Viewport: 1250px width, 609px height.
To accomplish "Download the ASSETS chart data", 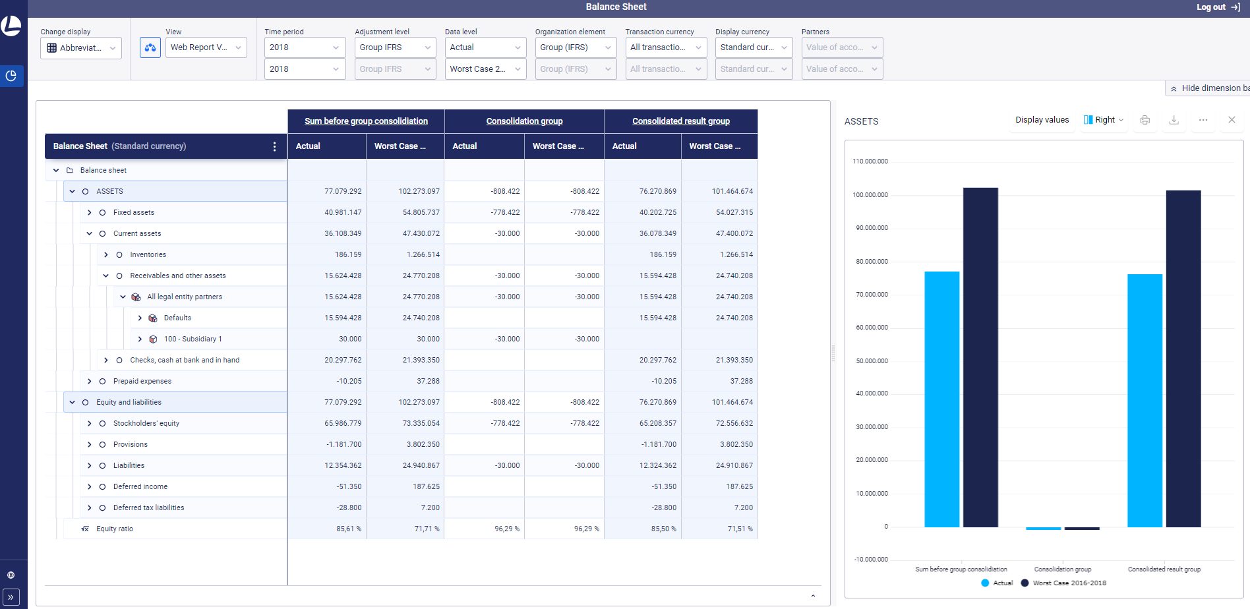I will [1174, 120].
